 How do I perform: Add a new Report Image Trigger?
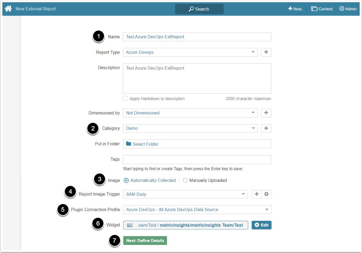coord(257,194)
